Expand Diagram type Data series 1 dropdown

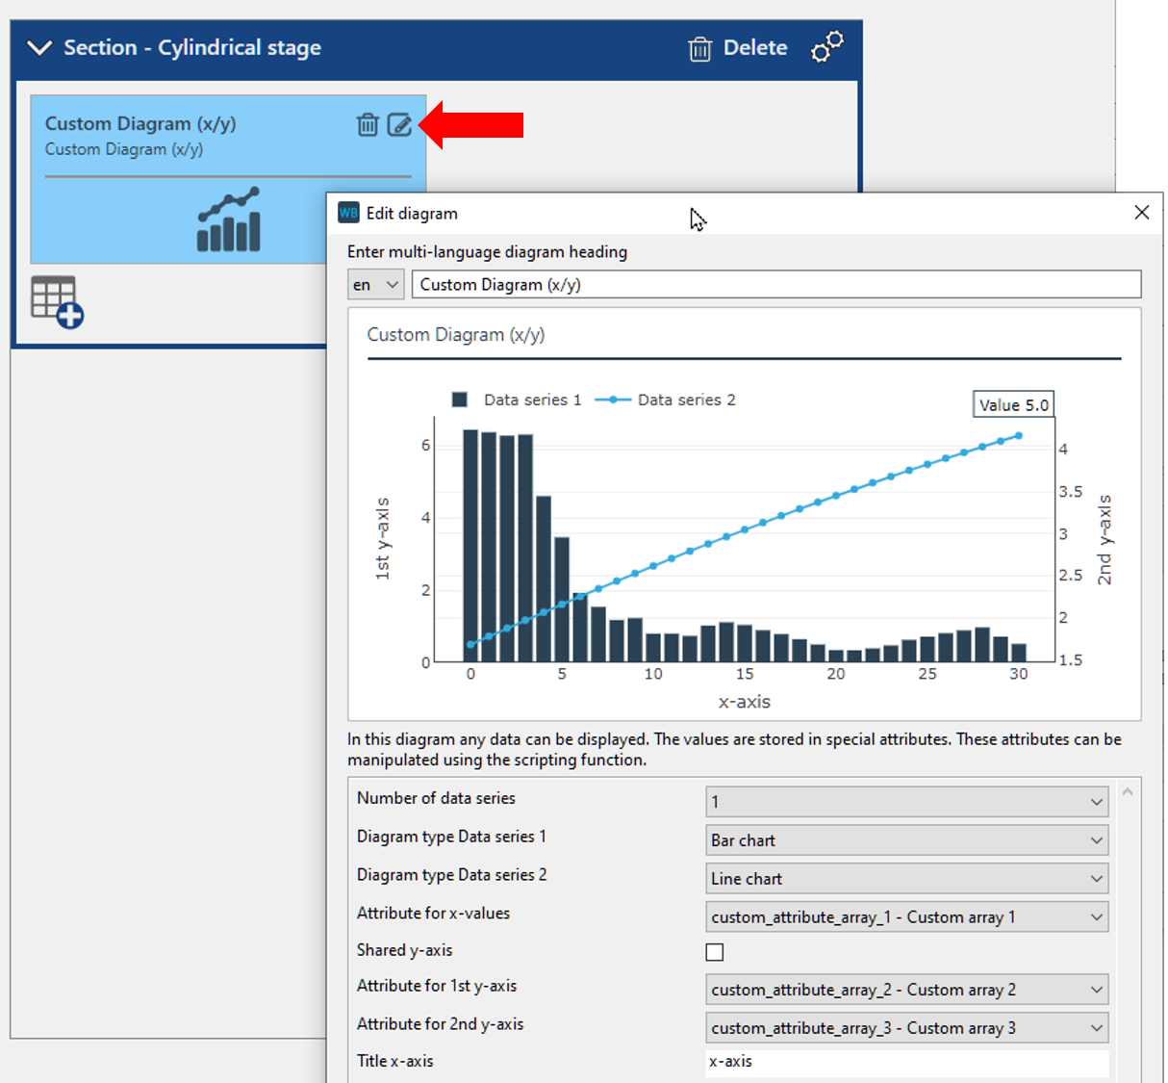[x=906, y=840]
